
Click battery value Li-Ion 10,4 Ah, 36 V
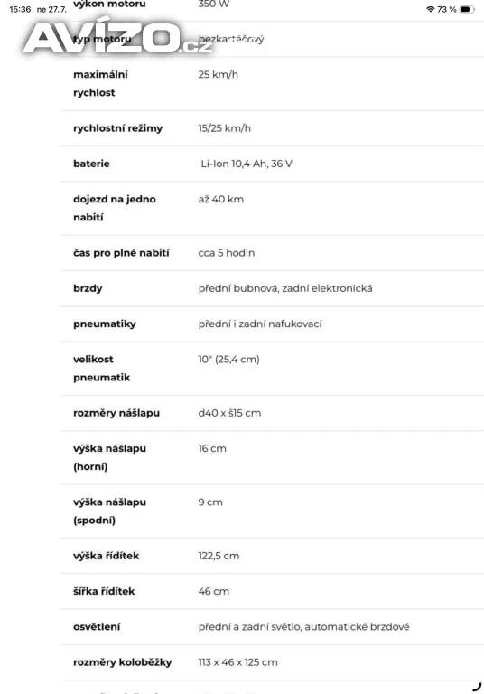(x=247, y=164)
